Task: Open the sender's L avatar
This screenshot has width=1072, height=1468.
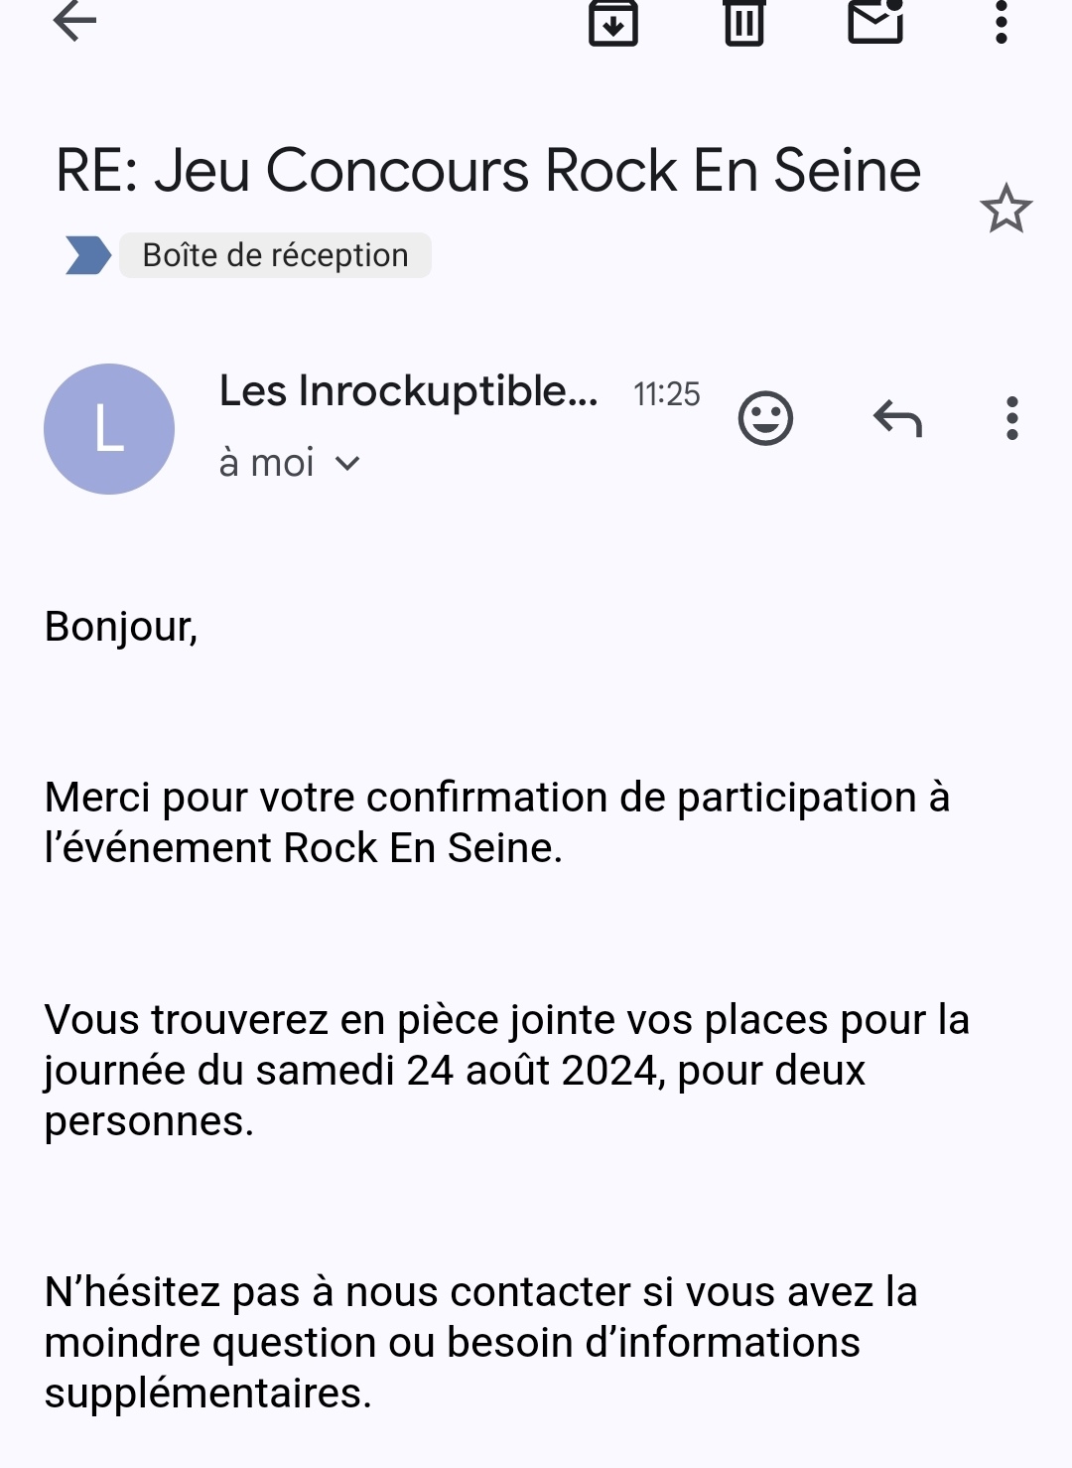Action: tap(109, 429)
